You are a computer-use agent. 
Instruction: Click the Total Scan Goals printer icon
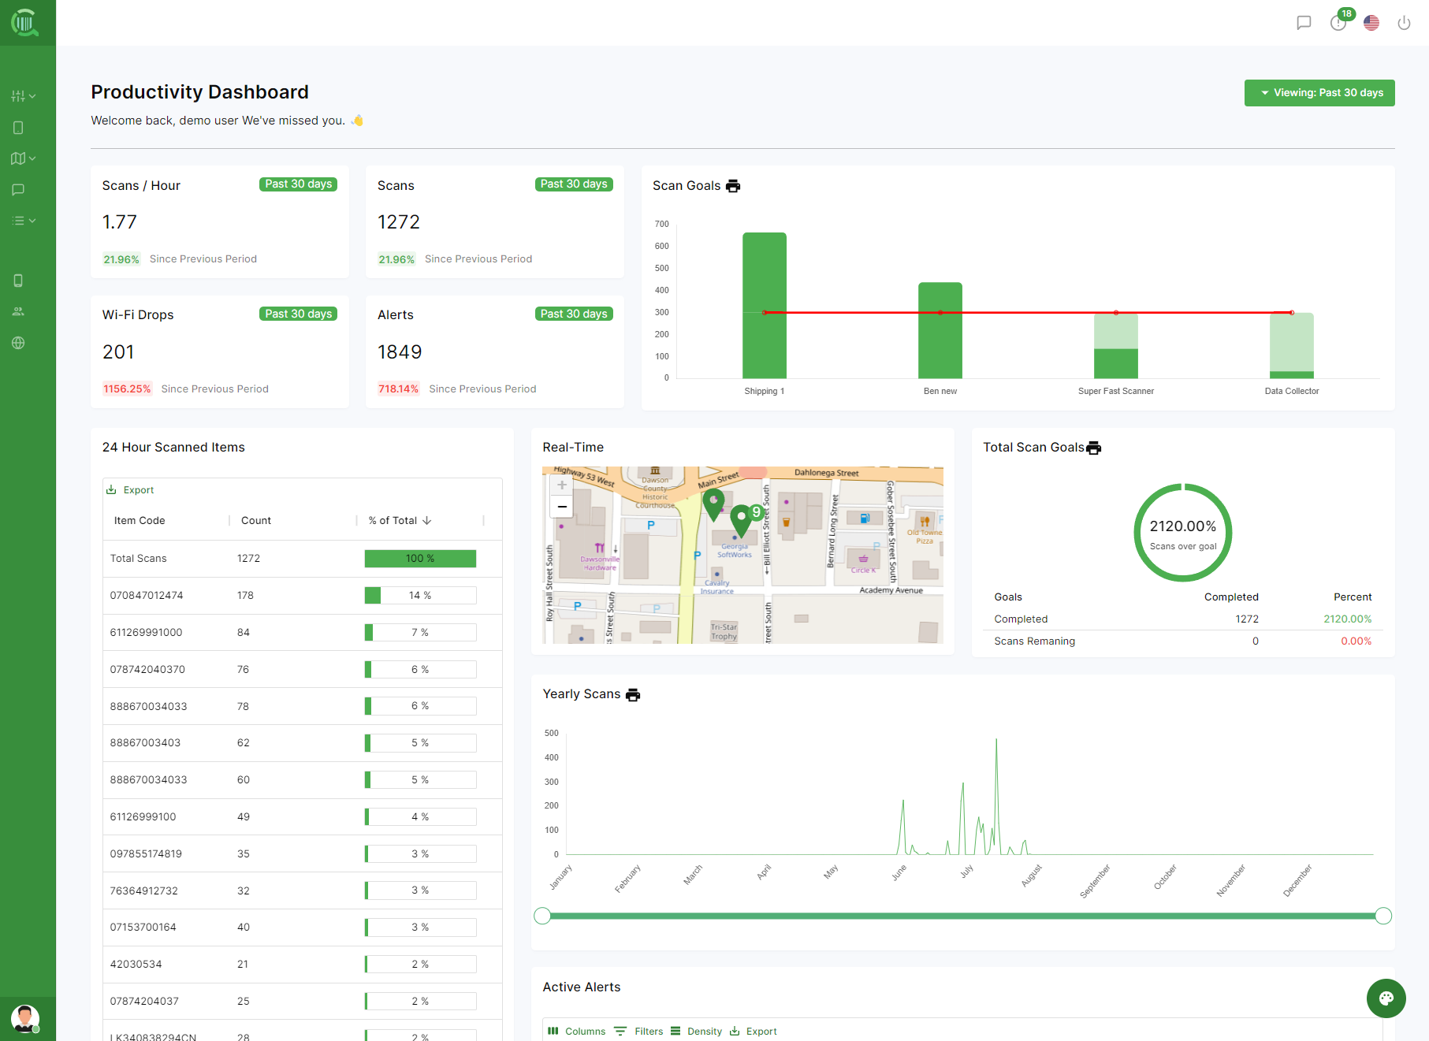(x=1093, y=448)
